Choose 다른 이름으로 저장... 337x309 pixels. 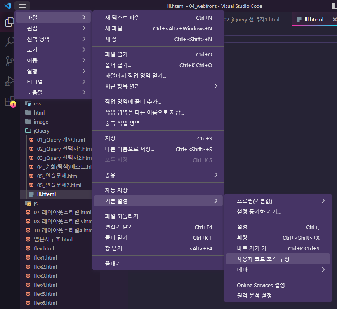point(158,149)
